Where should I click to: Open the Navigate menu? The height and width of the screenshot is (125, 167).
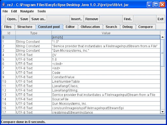27,11
